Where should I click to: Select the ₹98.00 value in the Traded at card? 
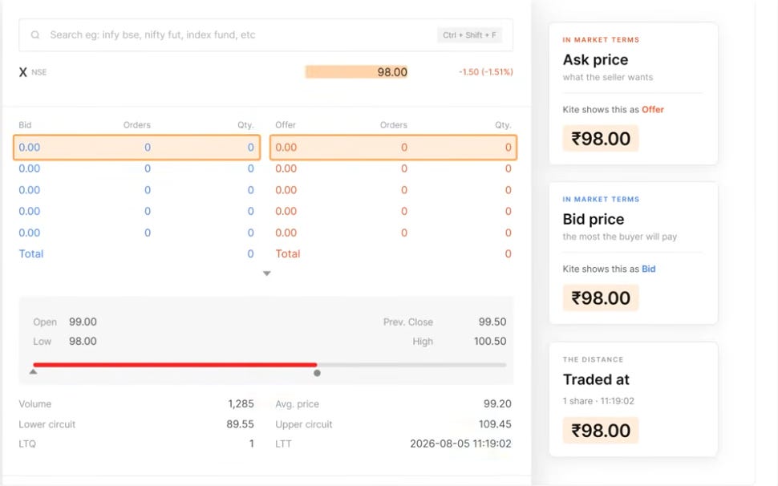point(601,431)
